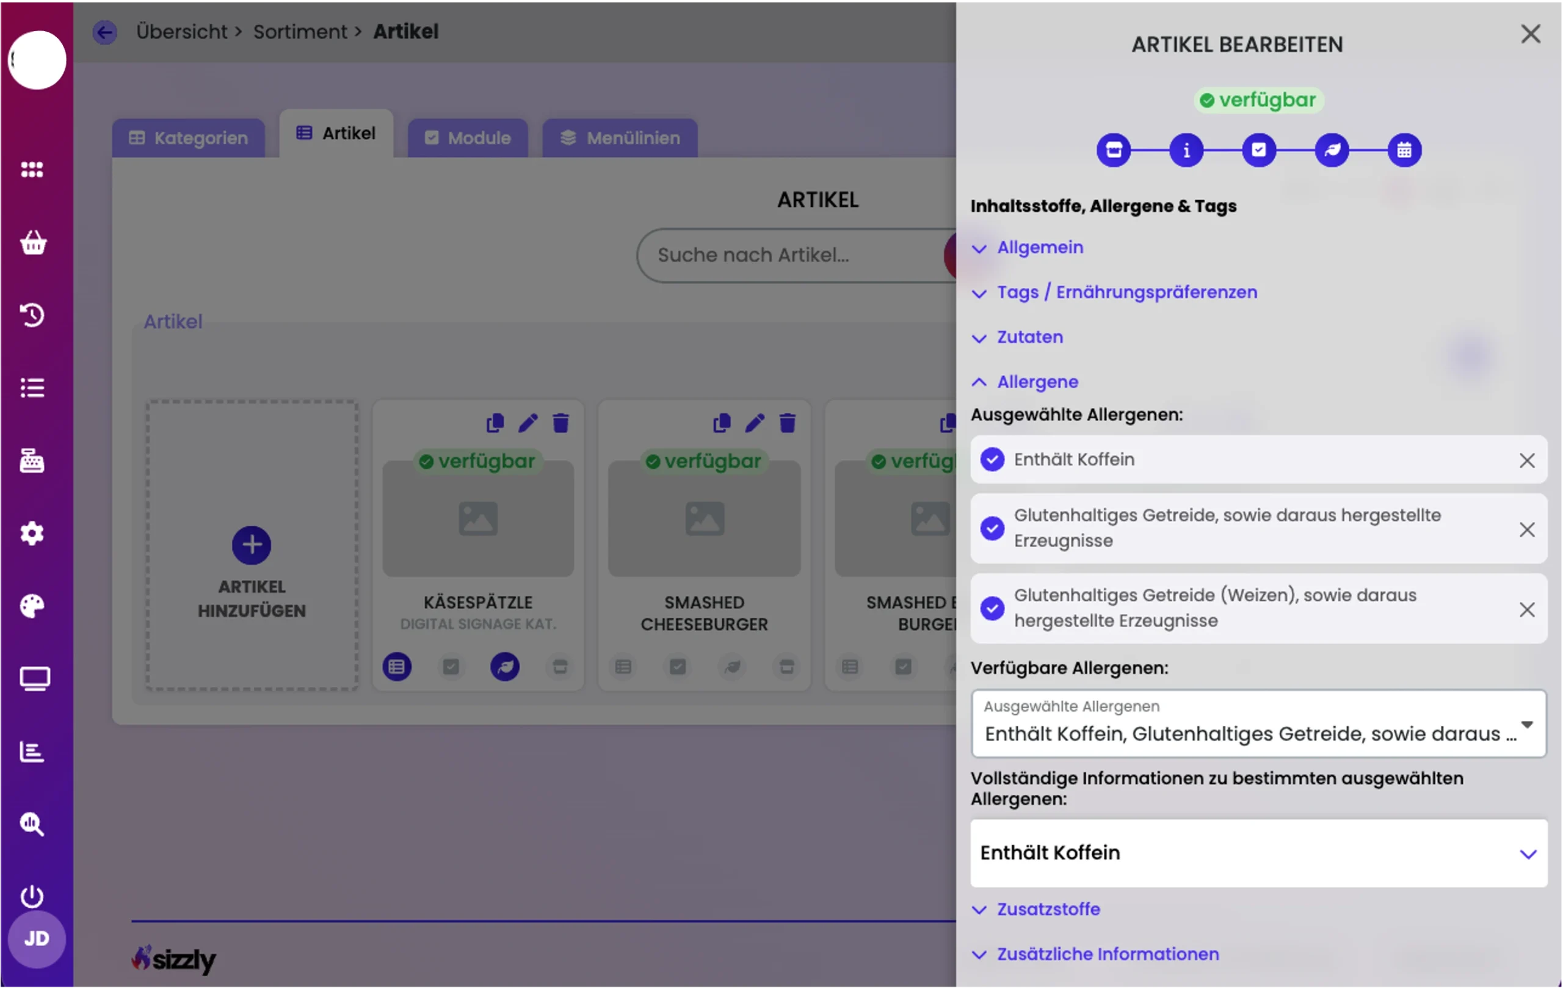Expand the Enthält Koffein information panel
This screenshot has width=1563, height=989.
(x=1258, y=853)
